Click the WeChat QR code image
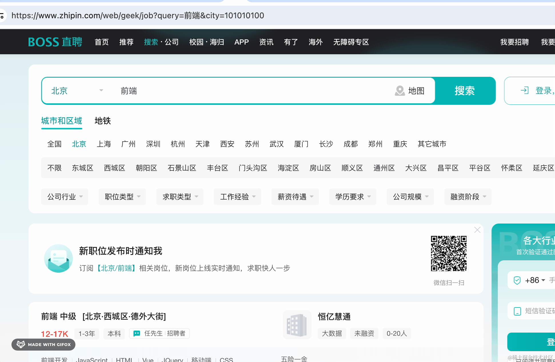The image size is (555, 362). tap(449, 254)
